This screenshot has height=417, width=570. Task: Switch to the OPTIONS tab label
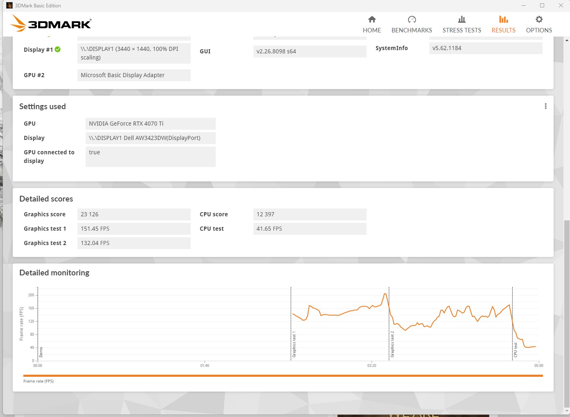pos(539,30)
